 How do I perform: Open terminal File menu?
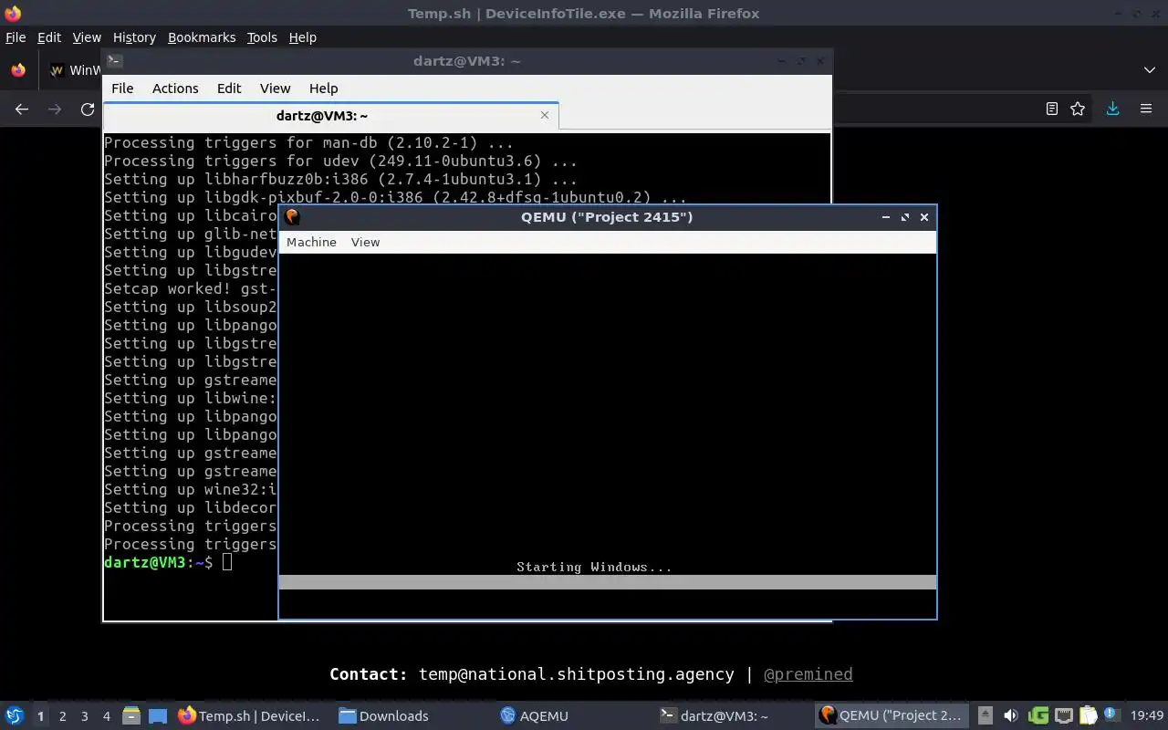[x=122, y=89]
